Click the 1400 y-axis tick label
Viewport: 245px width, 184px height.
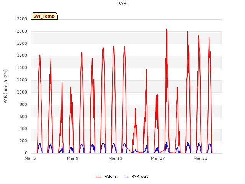point(22,68)
